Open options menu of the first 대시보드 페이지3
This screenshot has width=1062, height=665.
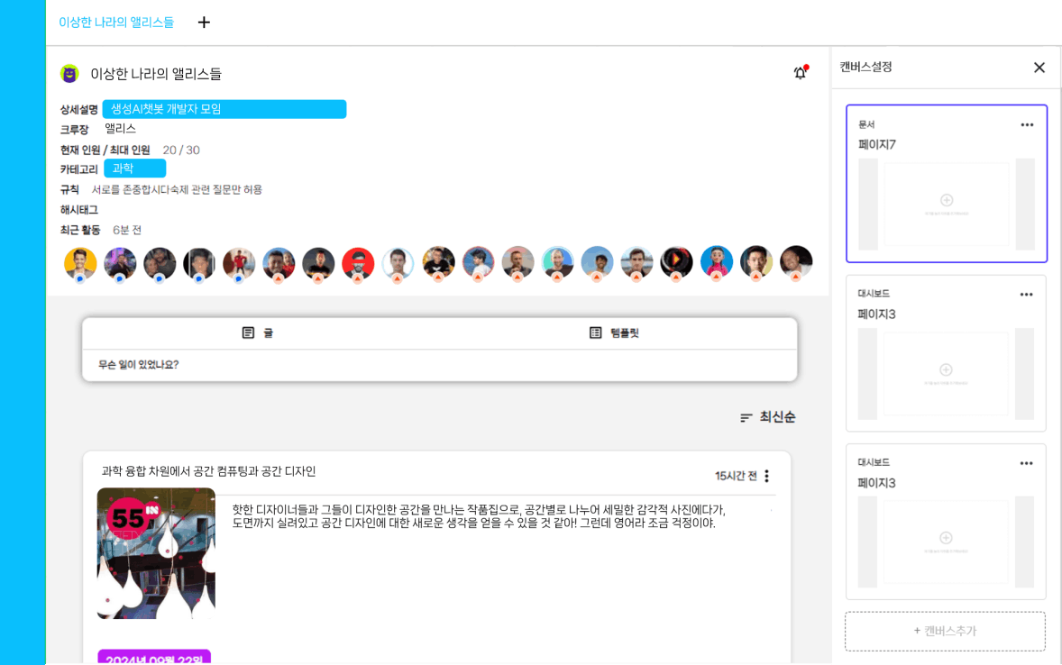(1026, 295)
